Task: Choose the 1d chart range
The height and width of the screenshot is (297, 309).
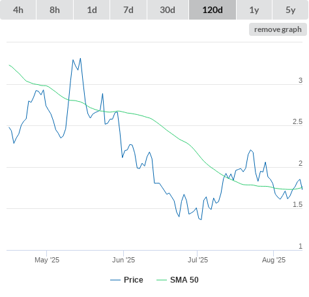Action: click(x=92, y=10)
